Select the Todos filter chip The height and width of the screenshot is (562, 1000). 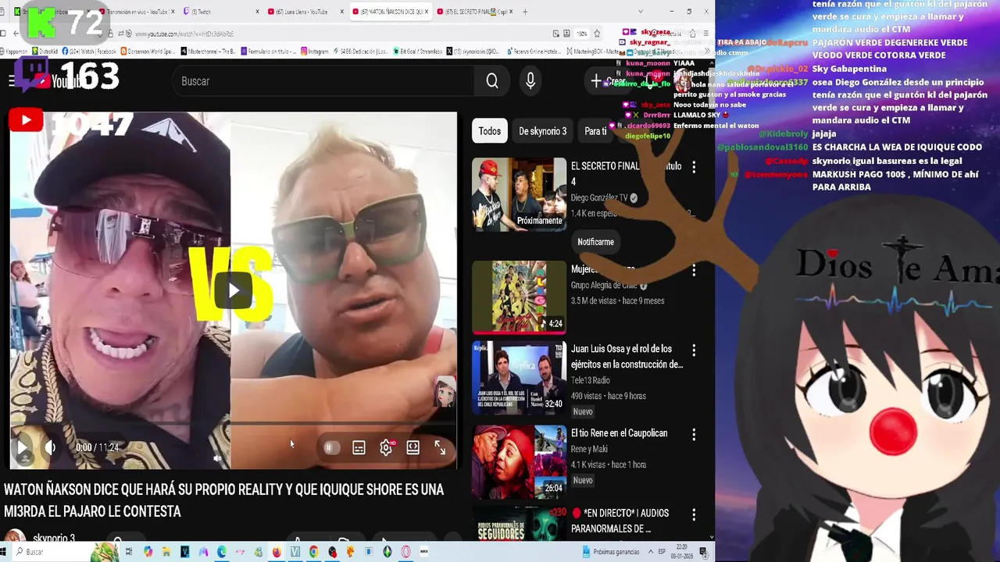pos(490,131)
